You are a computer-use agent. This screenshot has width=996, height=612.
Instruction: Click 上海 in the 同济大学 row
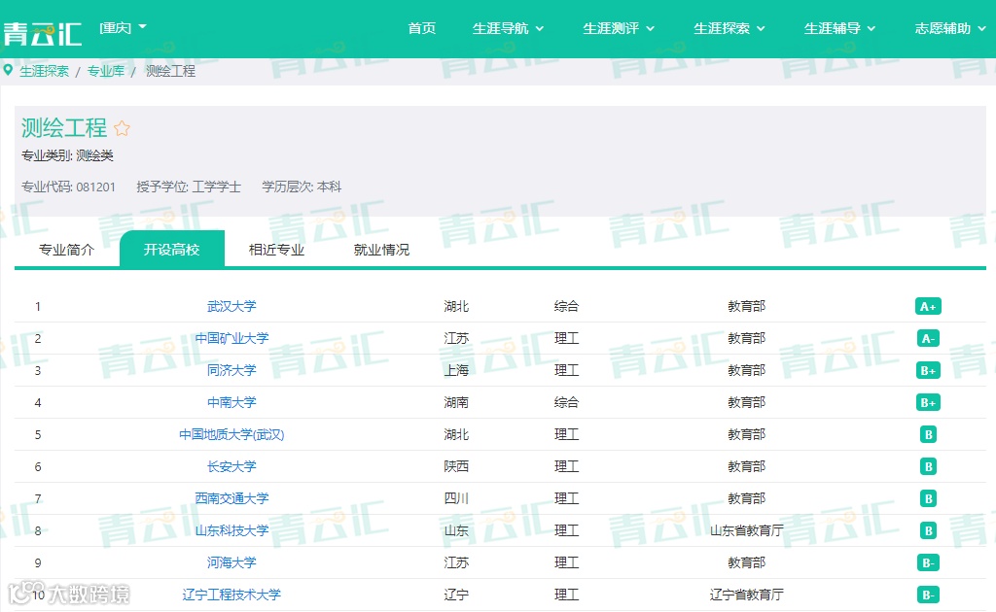point(456,370)
